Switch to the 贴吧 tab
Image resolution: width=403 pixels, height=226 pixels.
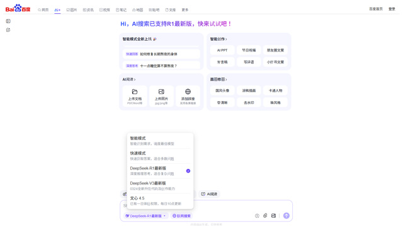pyautogui.click(x=154, y=10)
